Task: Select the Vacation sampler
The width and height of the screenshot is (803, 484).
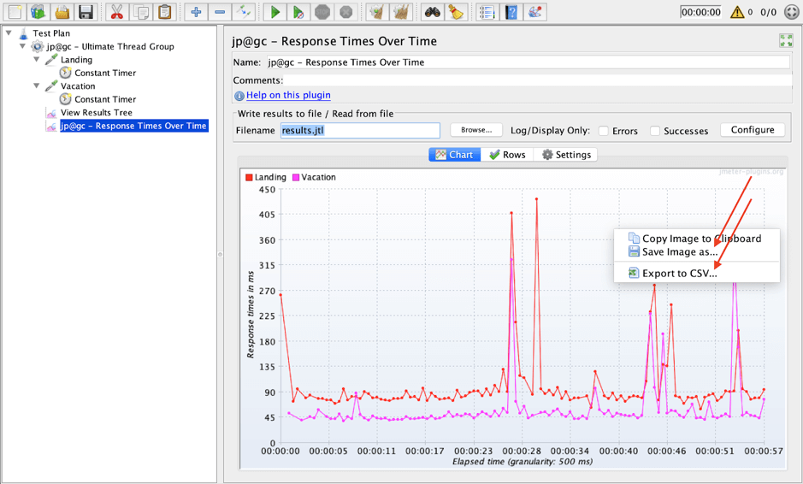Action: click(78, 86)
